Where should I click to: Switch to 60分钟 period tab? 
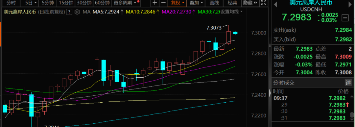[x=102, y=3]
